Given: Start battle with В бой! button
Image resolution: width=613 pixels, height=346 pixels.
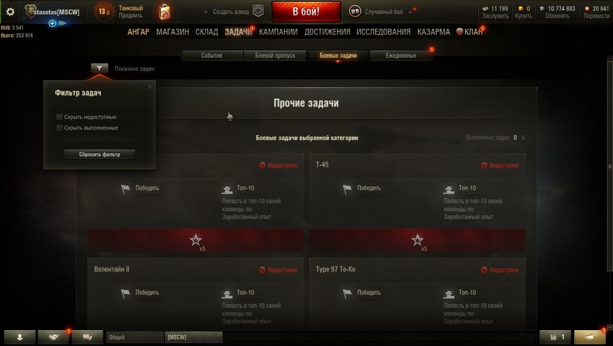Looking at the screenshot, I should [x=306, y=12].
